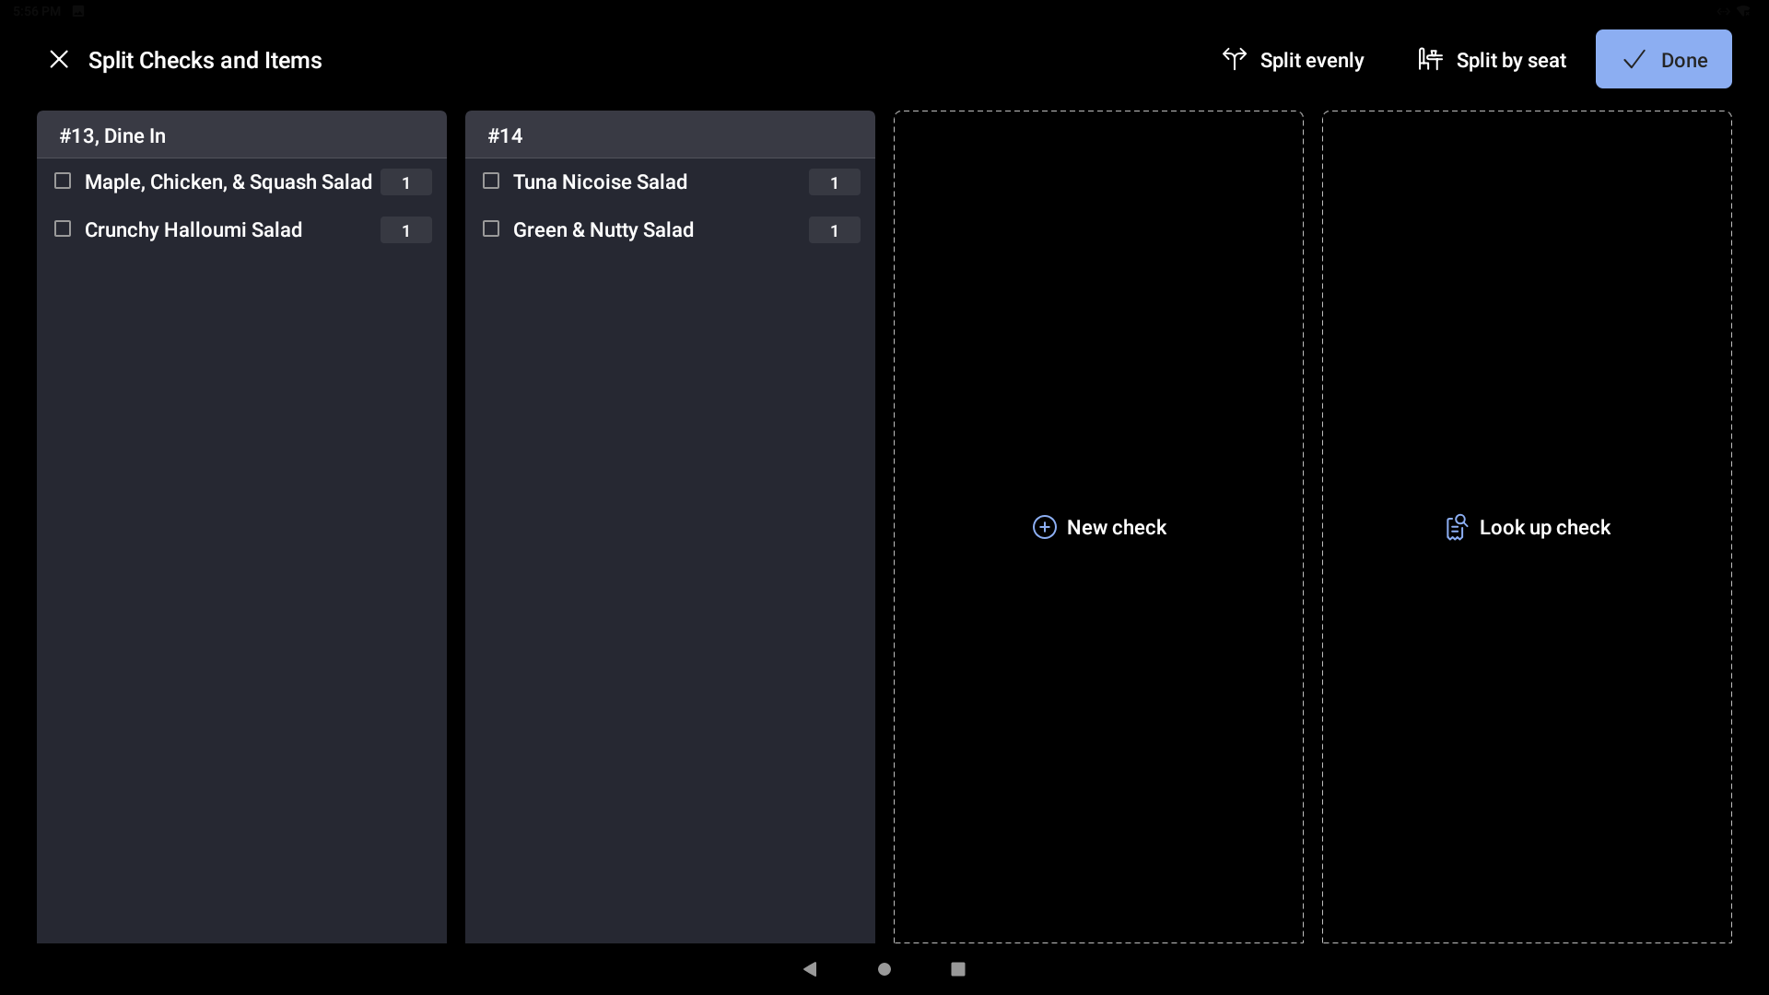
Task: Tap the Android home button
Action: point(884,969)
